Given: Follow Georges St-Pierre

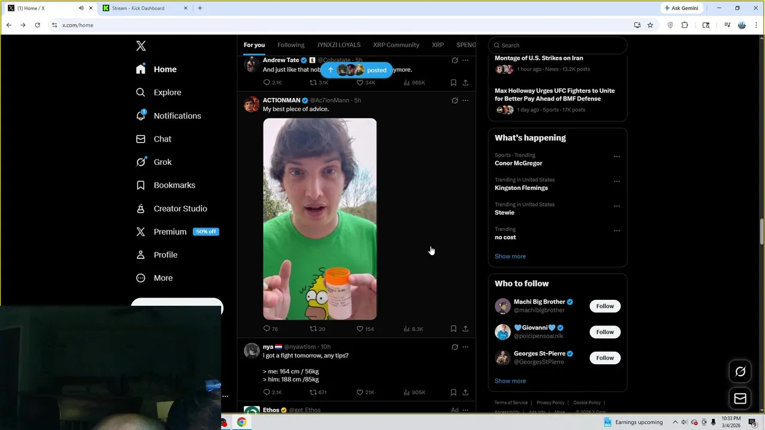Looking at the screenshot, I should pos(605,358).
